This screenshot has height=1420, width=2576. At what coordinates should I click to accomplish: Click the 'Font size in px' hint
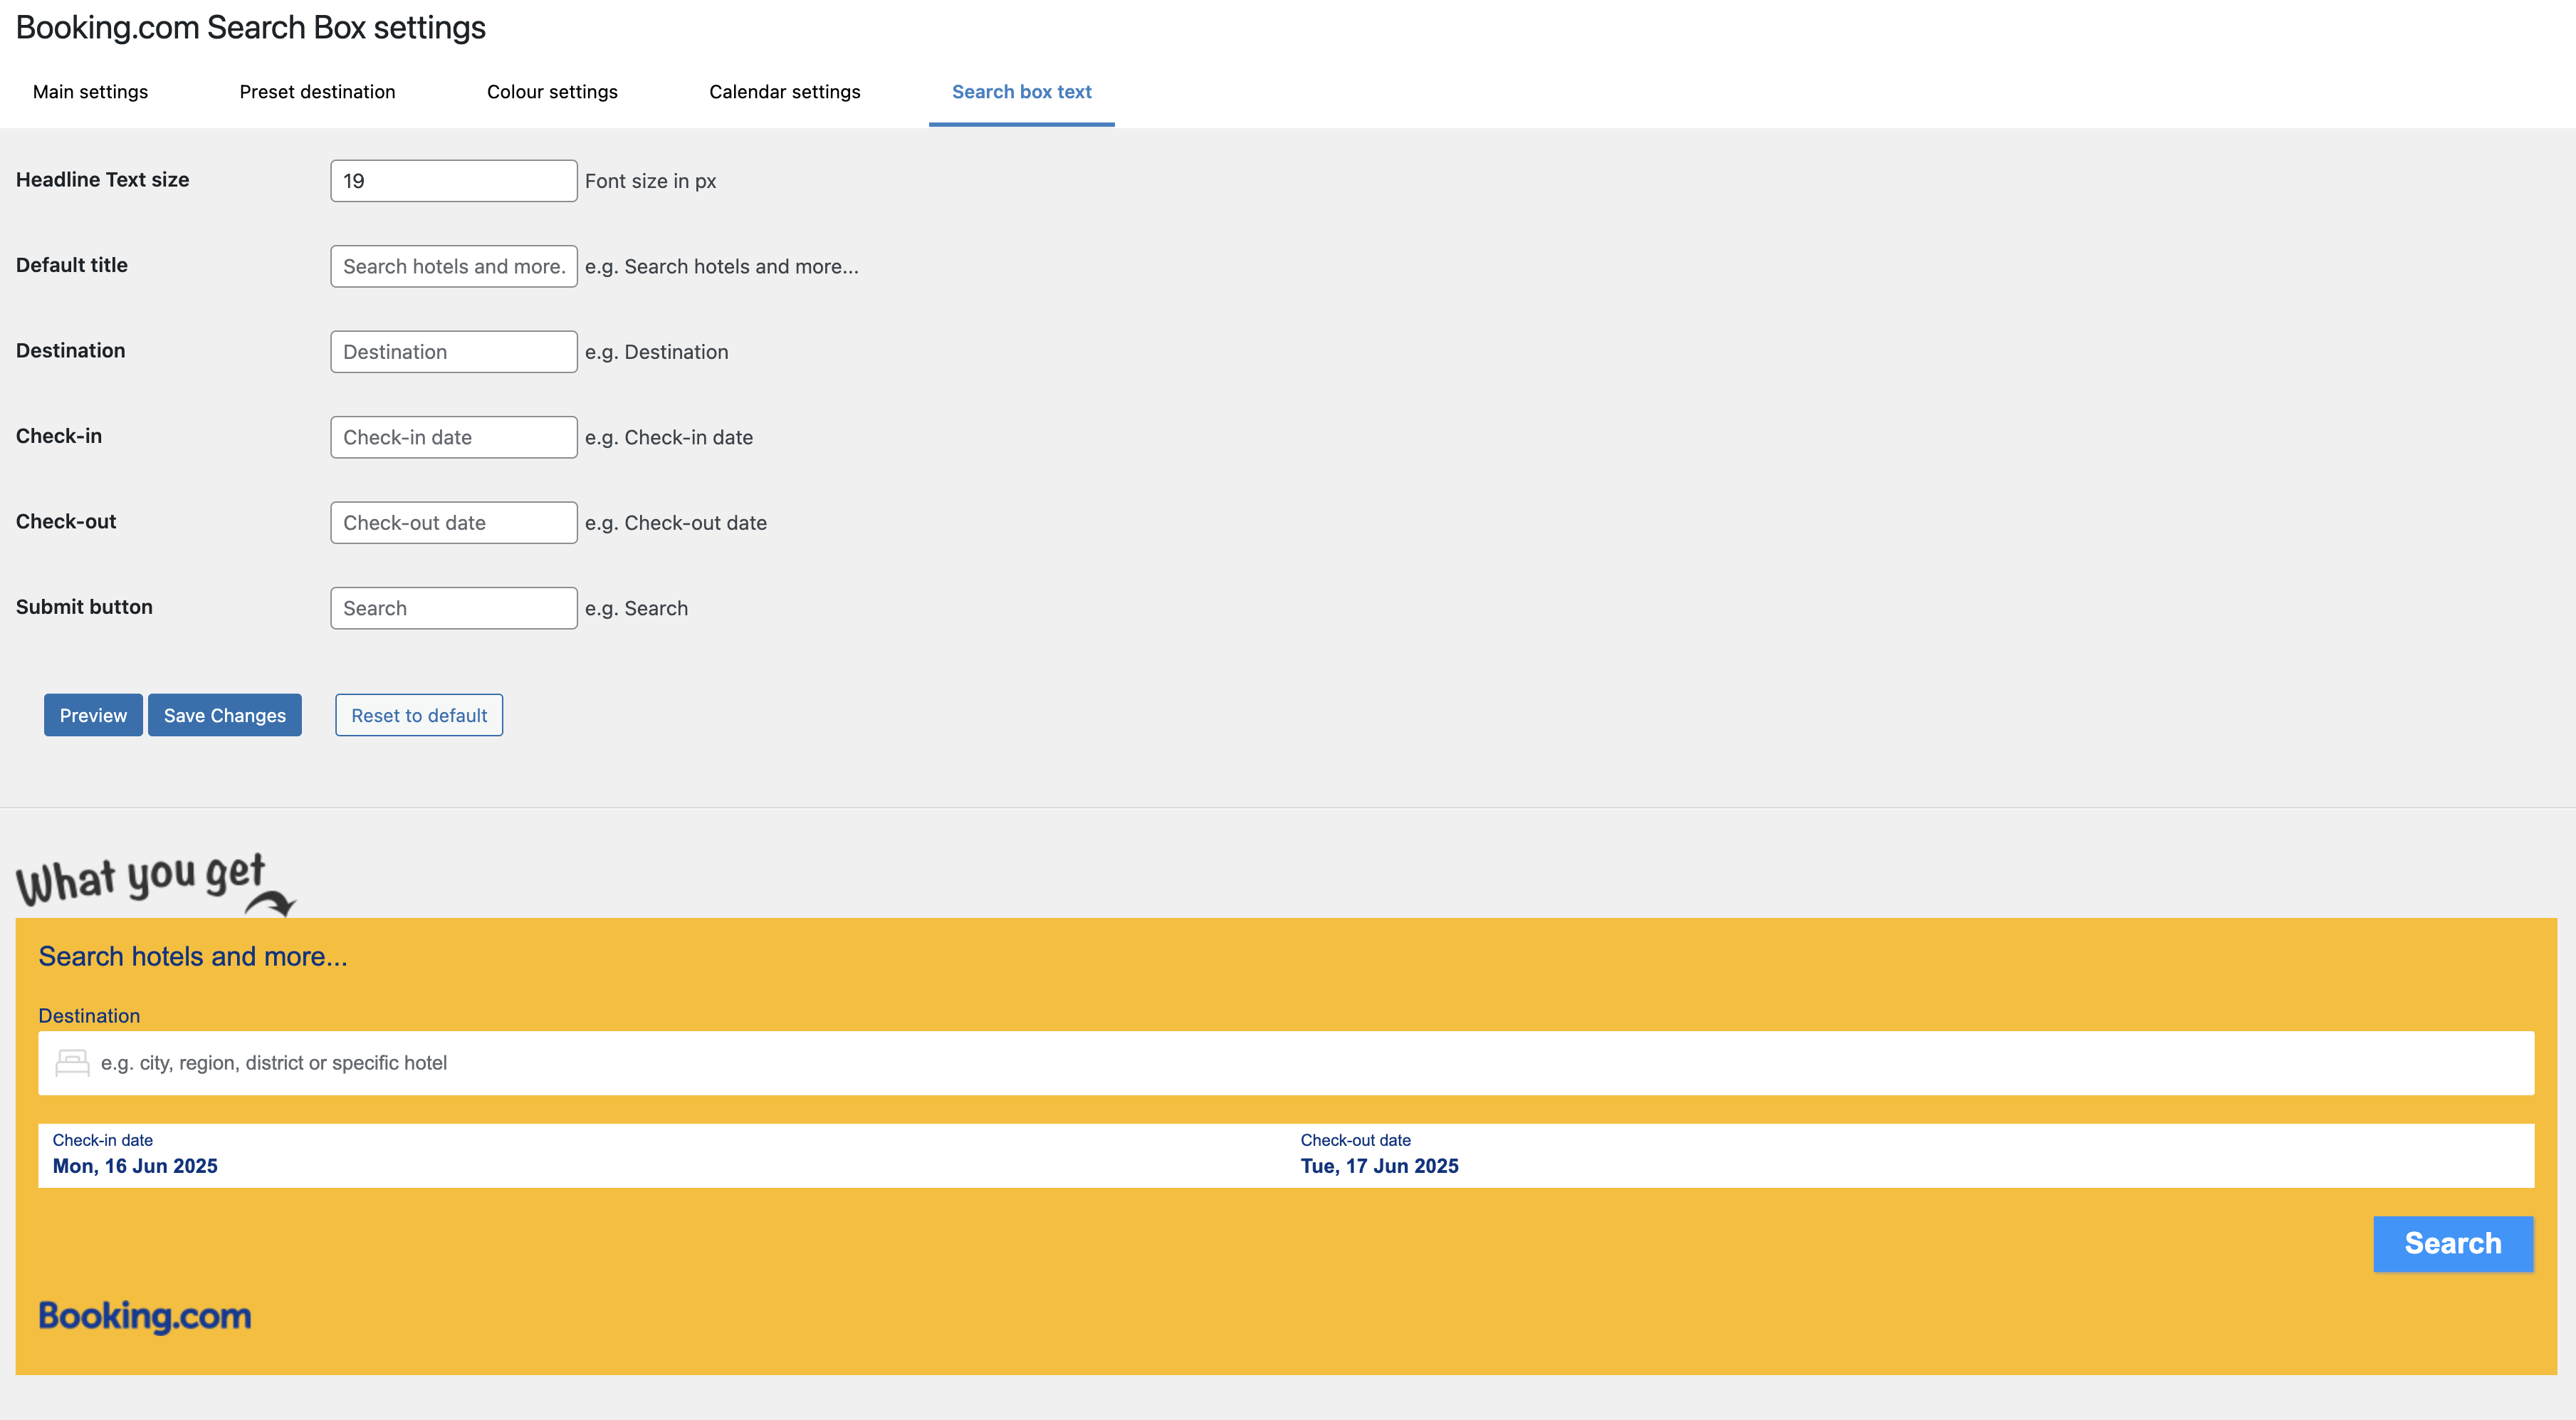(x=650, y=181)
